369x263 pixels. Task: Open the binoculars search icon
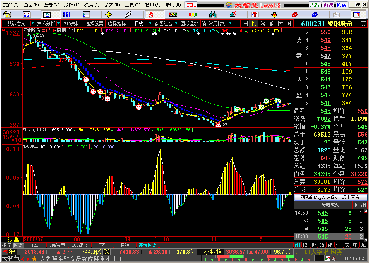point(213,15)
